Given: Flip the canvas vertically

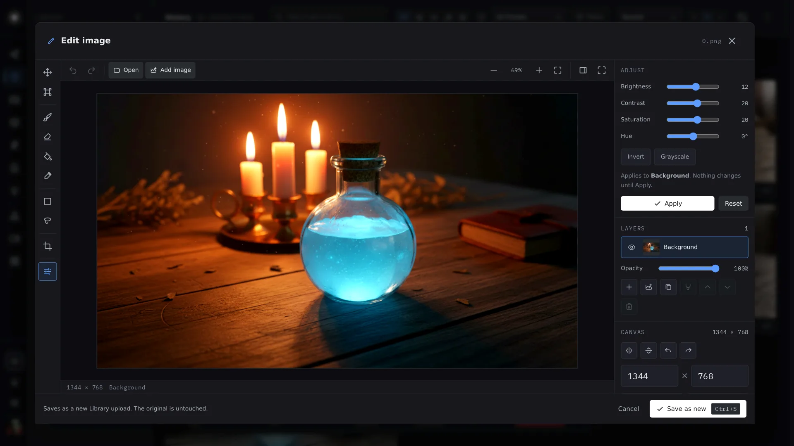Looking at the screenshot, I should 648,351.
